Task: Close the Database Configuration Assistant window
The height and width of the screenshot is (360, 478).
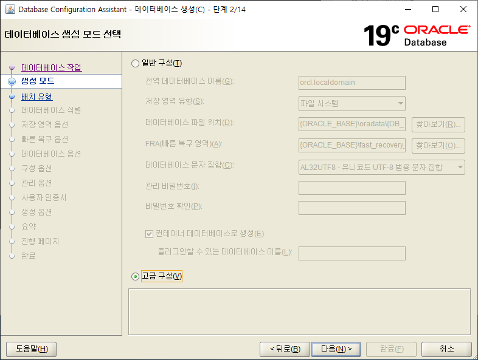Action: [x=463, y=10]
